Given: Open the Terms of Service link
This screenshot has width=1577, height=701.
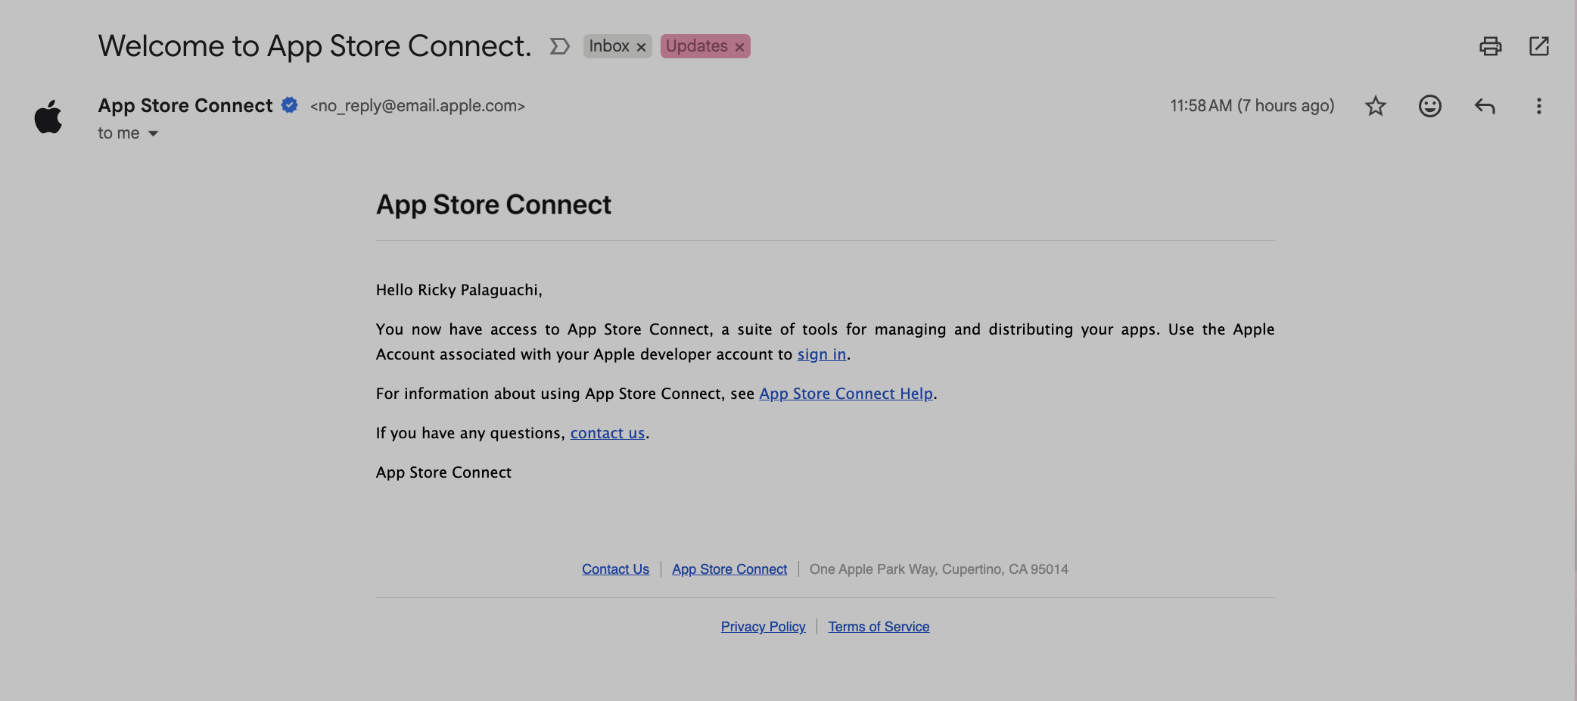Looking at the screenshot, I should [x=878, y=627].
